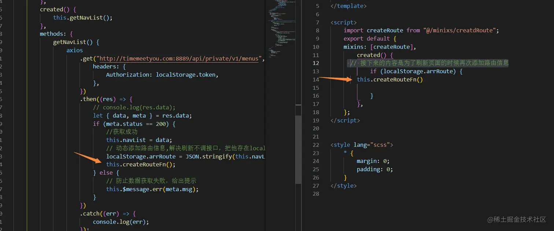Screen dimensions: 554x231
Task: Click the 动态添加路由信息 comment line
Action: pos(185,148)
